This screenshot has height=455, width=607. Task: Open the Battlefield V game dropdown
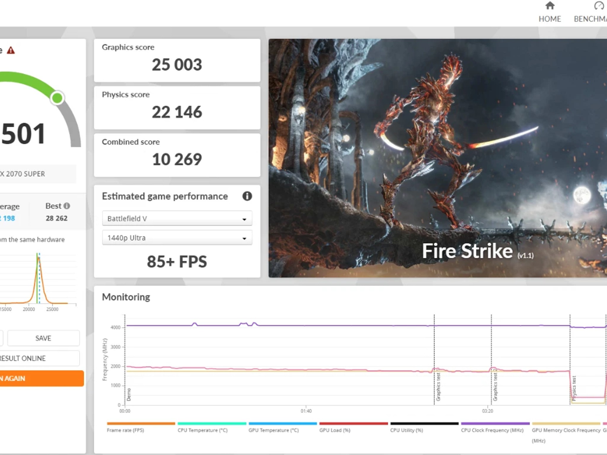tap(177, 219)
